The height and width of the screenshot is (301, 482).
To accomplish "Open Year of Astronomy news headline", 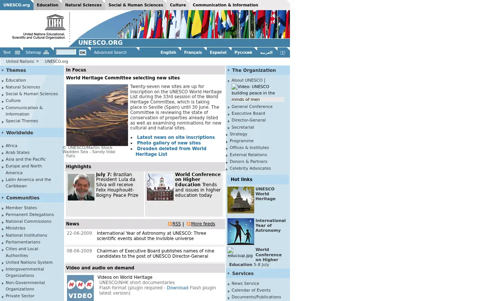I will tap(151, 236).
